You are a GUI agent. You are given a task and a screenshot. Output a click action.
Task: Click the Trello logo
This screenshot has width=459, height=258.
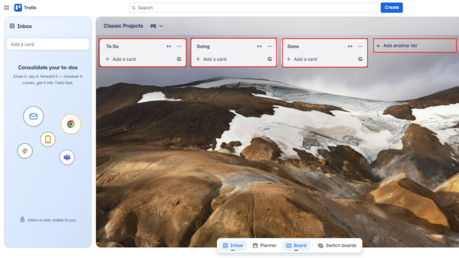18,7
